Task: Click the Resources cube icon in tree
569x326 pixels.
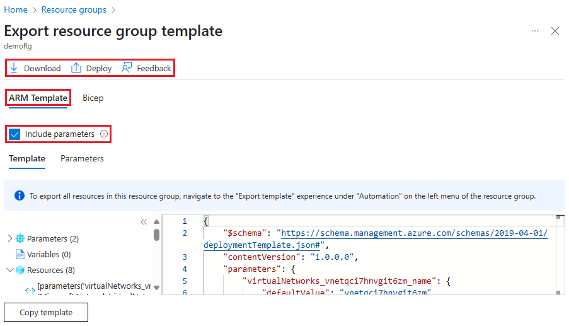Action: coord(20,271)
